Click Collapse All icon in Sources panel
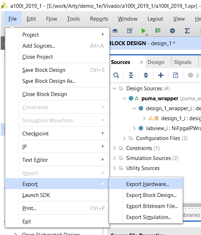201x235 pixels. point(131,75)
